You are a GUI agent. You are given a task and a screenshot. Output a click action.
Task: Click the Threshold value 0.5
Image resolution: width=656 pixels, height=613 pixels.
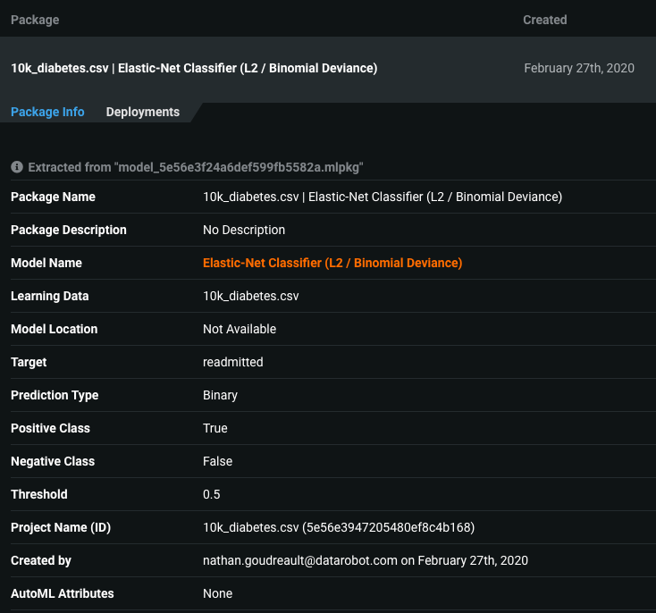[x=211, y=494]
